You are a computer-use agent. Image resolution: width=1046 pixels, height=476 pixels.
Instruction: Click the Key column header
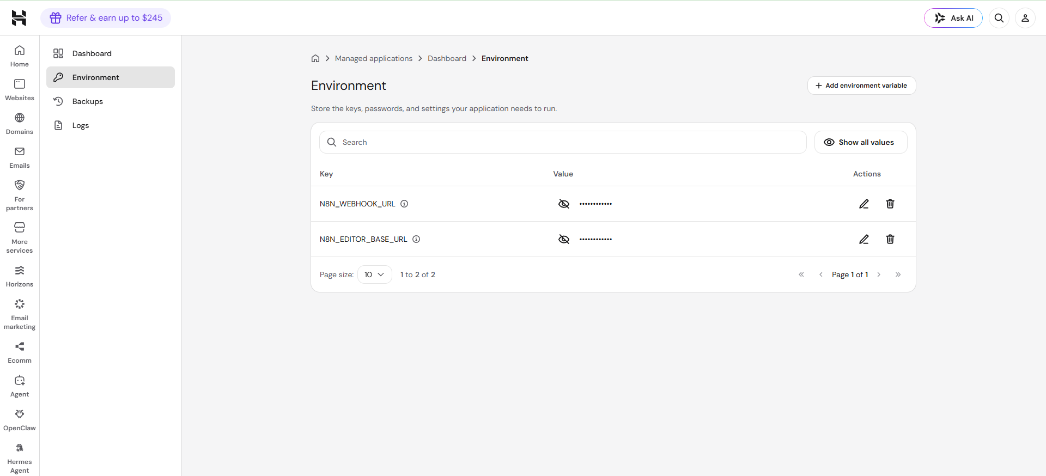(326, 174)
